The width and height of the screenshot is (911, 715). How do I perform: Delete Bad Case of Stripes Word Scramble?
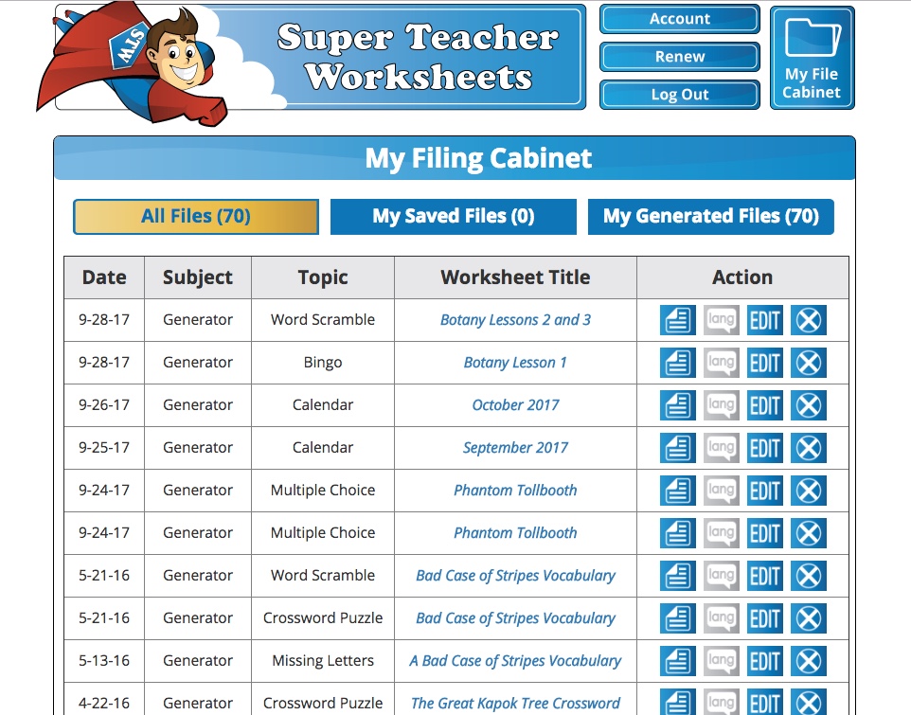point(808,576)
